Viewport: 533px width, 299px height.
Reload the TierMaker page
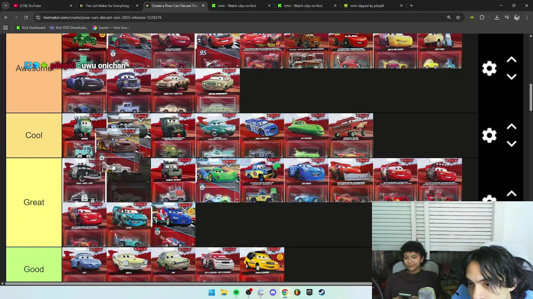26,17
